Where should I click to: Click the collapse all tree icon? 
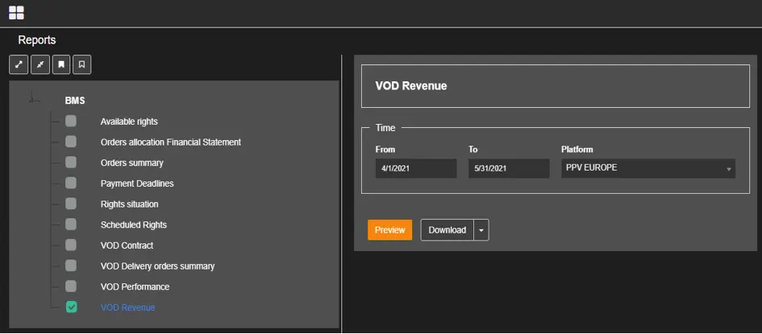point(40,65)
